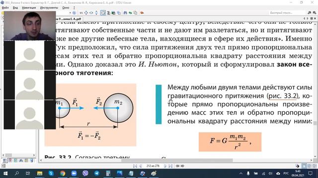318x178 pixels.
Task: Open the document tab list button
Action: 312,18
